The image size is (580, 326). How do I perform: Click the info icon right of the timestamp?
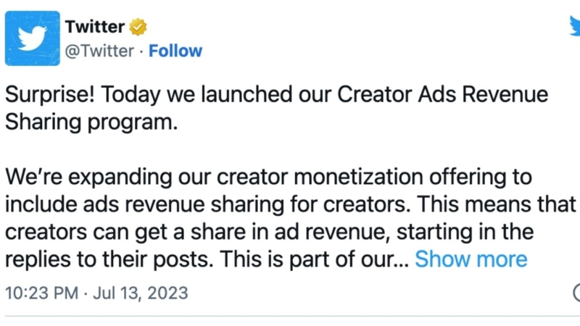coord(576,293)
